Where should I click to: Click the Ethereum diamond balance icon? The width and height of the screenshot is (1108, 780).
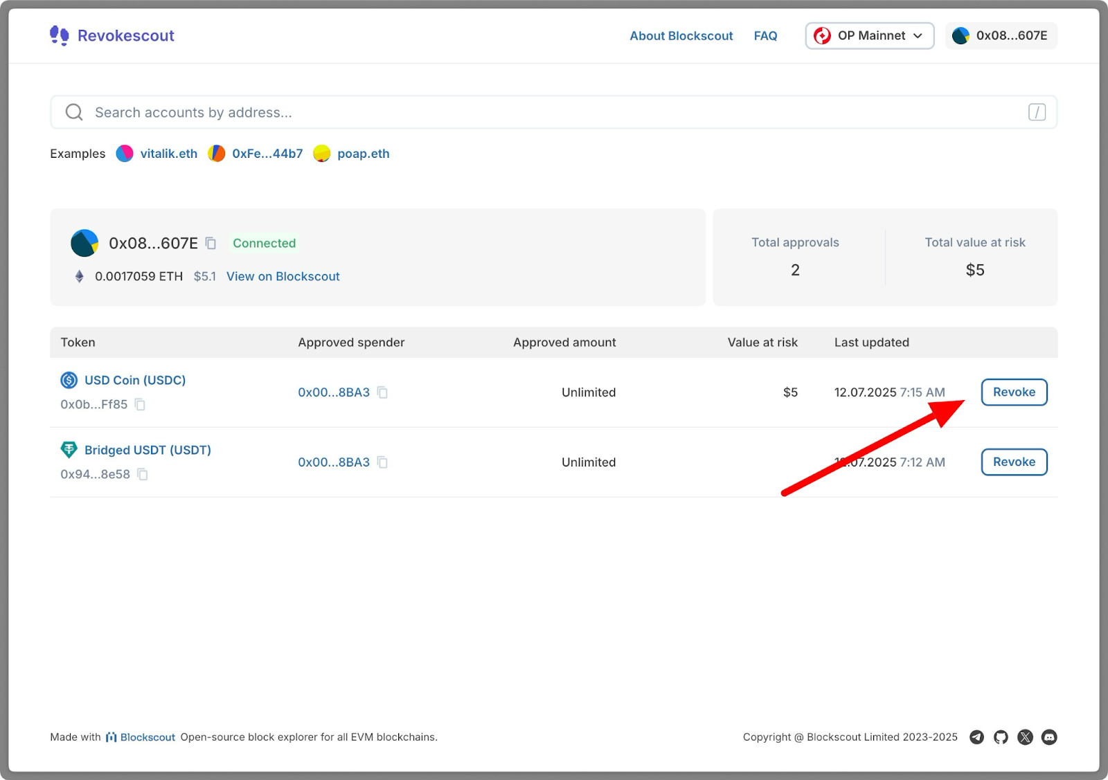coord(79,276)
